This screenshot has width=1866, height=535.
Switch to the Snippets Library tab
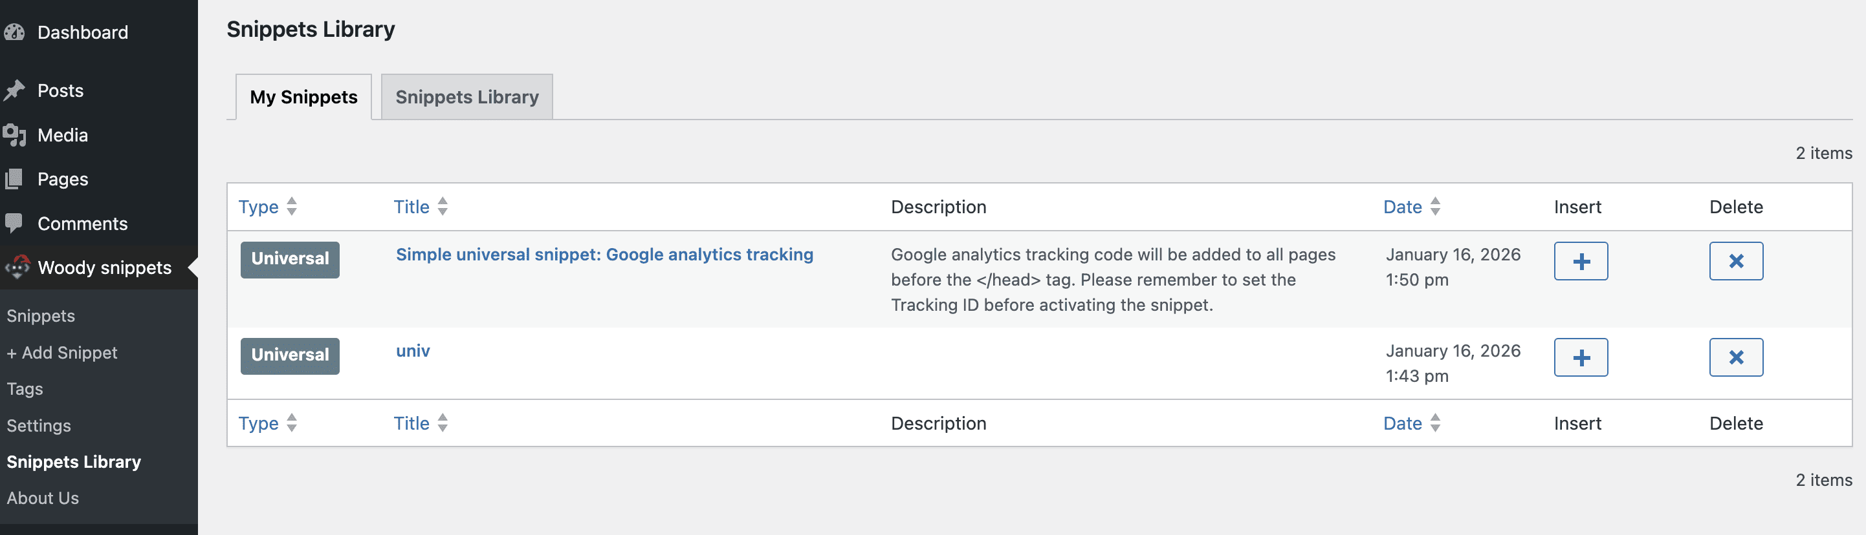pyautogui.click(x=467, y=97)
